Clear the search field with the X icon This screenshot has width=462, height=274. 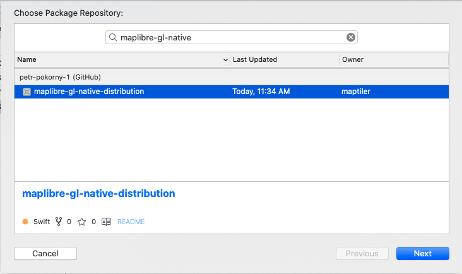[351, 37]
